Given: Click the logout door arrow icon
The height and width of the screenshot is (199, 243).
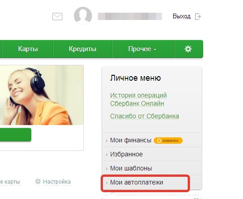Looking at the screenshot, I should 198,16.
